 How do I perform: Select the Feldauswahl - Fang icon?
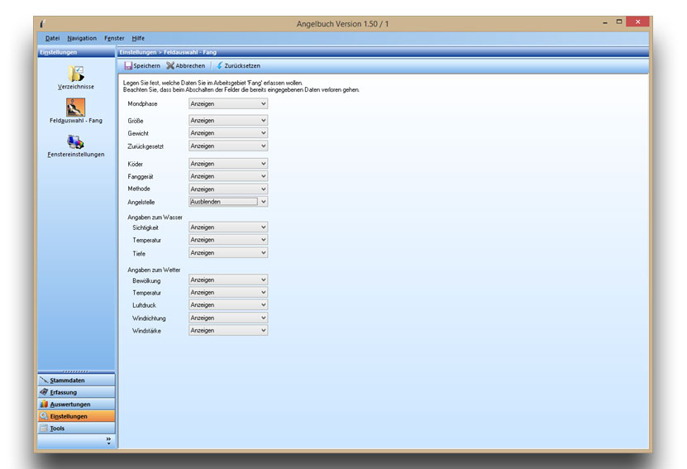click(x=75, y=108)
